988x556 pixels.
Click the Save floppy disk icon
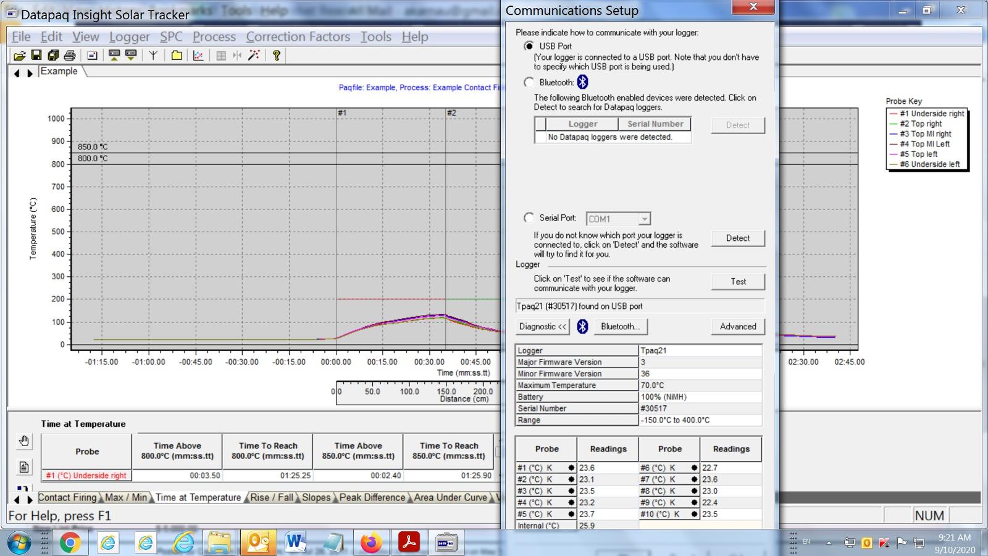(x=36, y=56)
